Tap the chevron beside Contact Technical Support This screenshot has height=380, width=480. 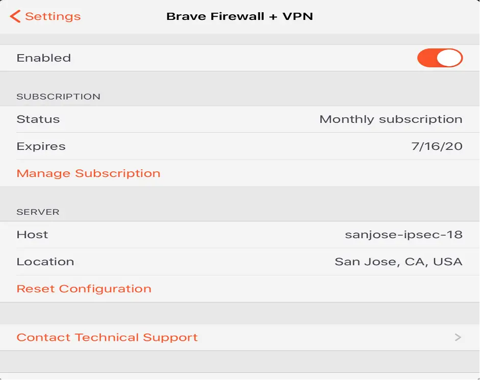(458, 338)
